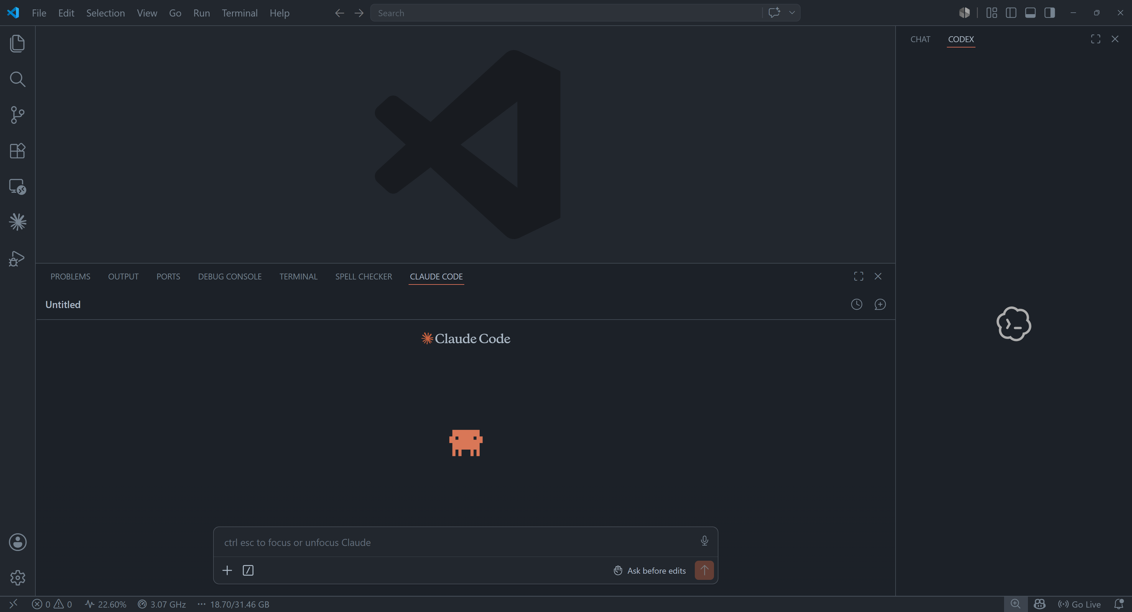Open the Selection menu
Screen dimensions: 1132x612
[106, 13]
